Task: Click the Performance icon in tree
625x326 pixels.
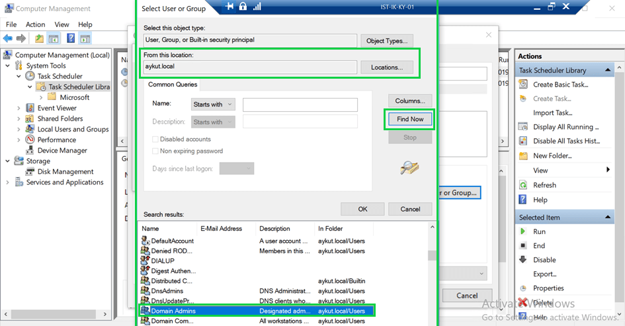Action: pos(30,140)
